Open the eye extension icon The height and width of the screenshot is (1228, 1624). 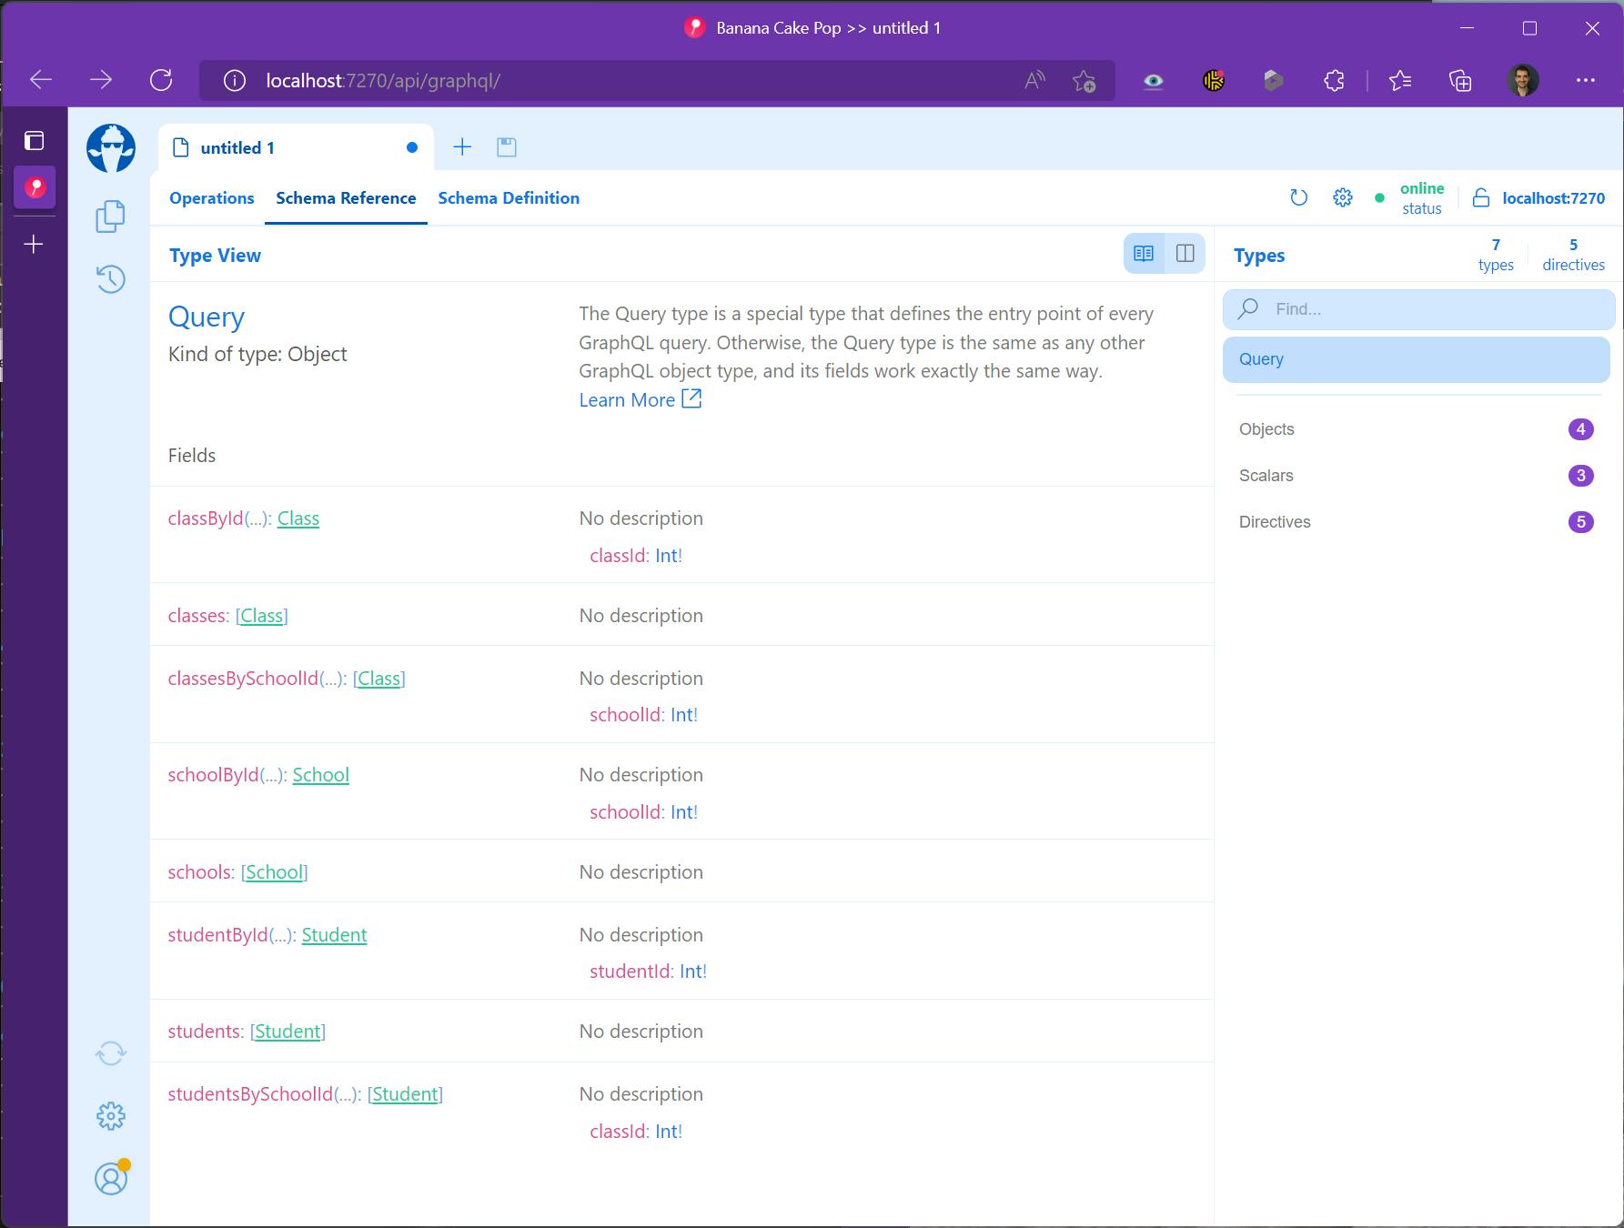point(1153,81)
